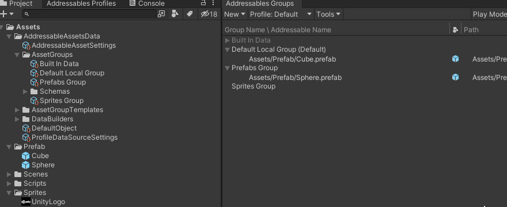Expand the Scenes folder arrow
This screenshot has height=207, width=507.
pyautogui.click(x=9, y=174)
